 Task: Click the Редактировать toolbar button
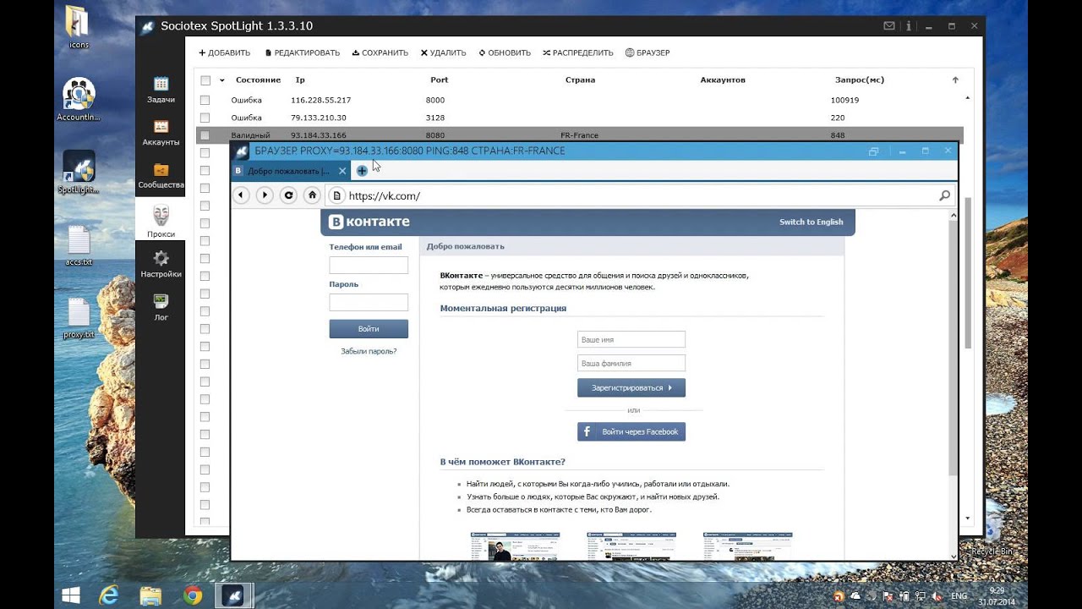(x=302, y=52)
